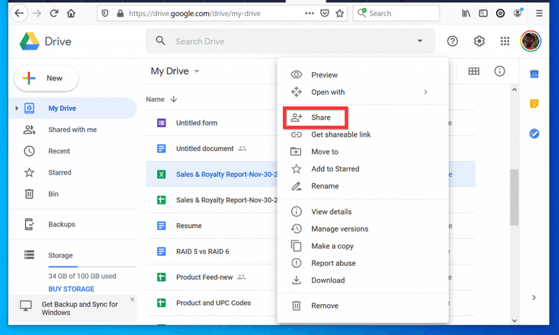Open Google Tasks side panel icon
Screen dimensions: 559x335
pyautogui.click(x=534, y=134)
